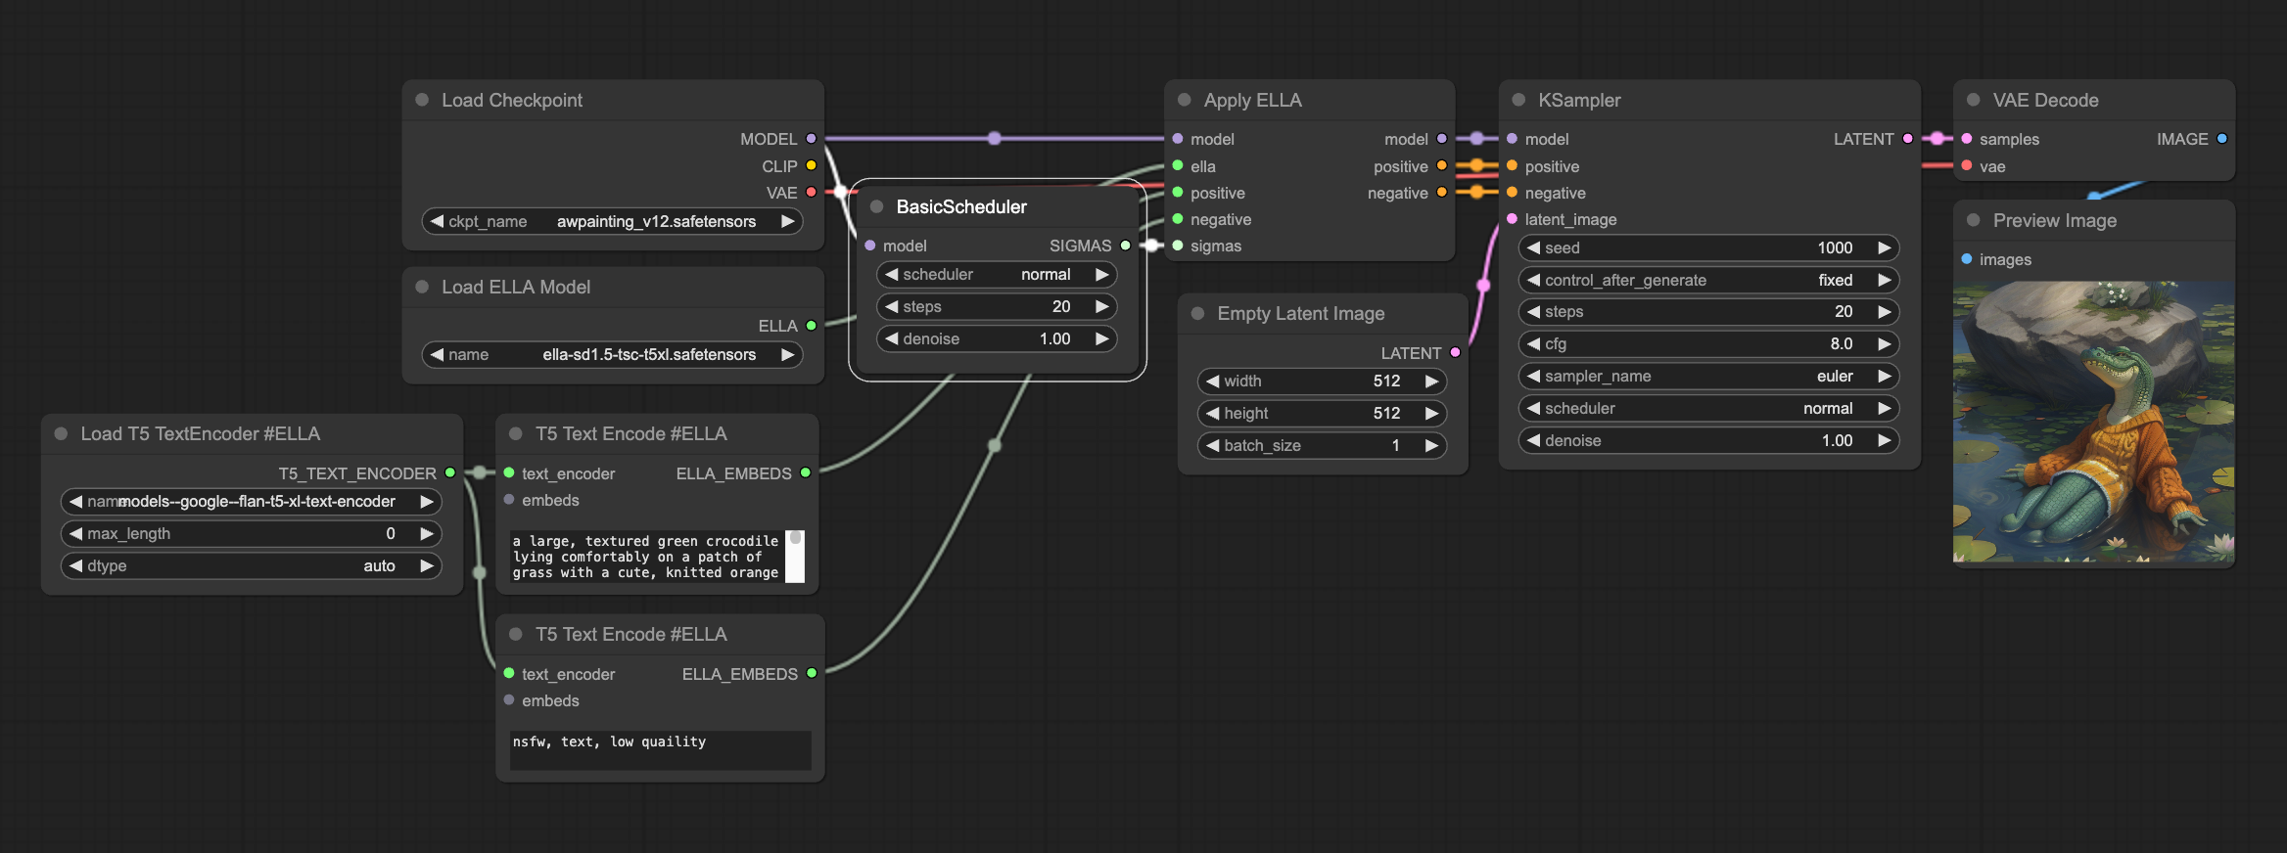Collapse the Load Checkpoint node via its title dot
This screenshot has height=853, width=2287.
pos(422,100)
